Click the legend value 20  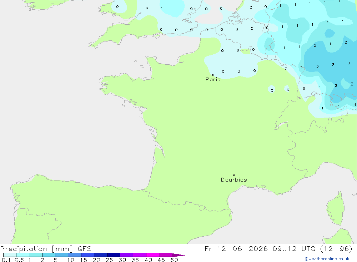click(96, 260)
